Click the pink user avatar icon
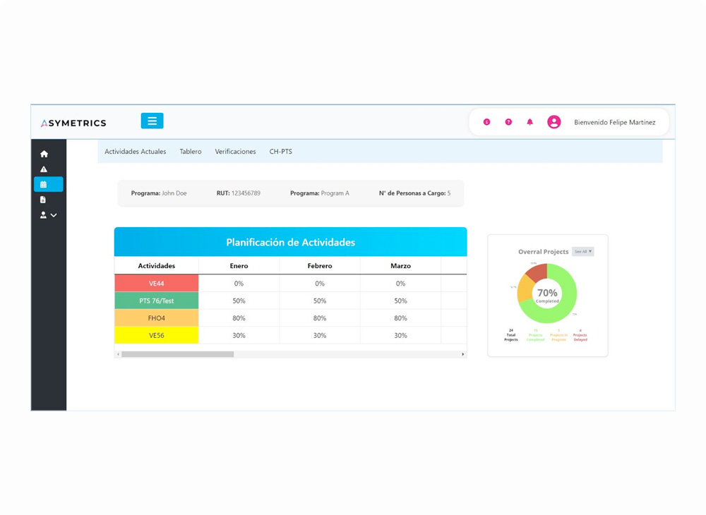 click(x=554, y=122)
